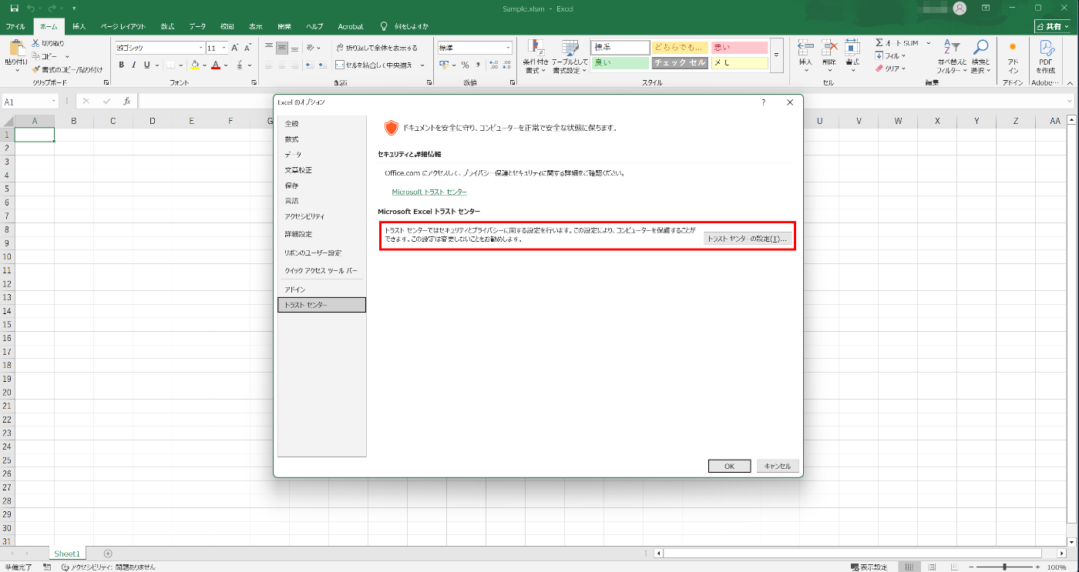Open the font size dropdown
1079x572 pixels.
(224, 48)
